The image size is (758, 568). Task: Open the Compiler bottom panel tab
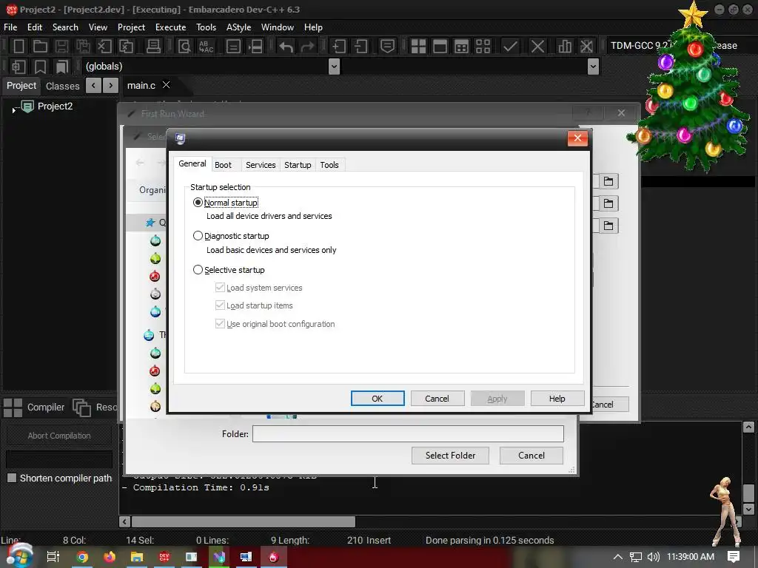pos(35,408)
